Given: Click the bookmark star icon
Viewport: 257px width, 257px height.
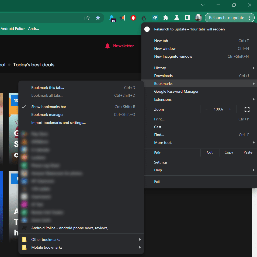Looking at the screenshot, I should (x=98, y=18).
